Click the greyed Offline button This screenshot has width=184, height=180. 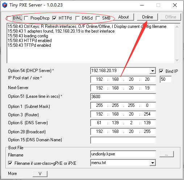[171, 17]
